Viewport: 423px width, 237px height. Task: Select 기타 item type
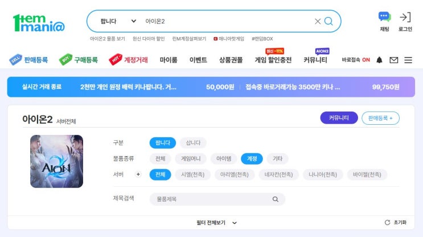pos(277,159)
